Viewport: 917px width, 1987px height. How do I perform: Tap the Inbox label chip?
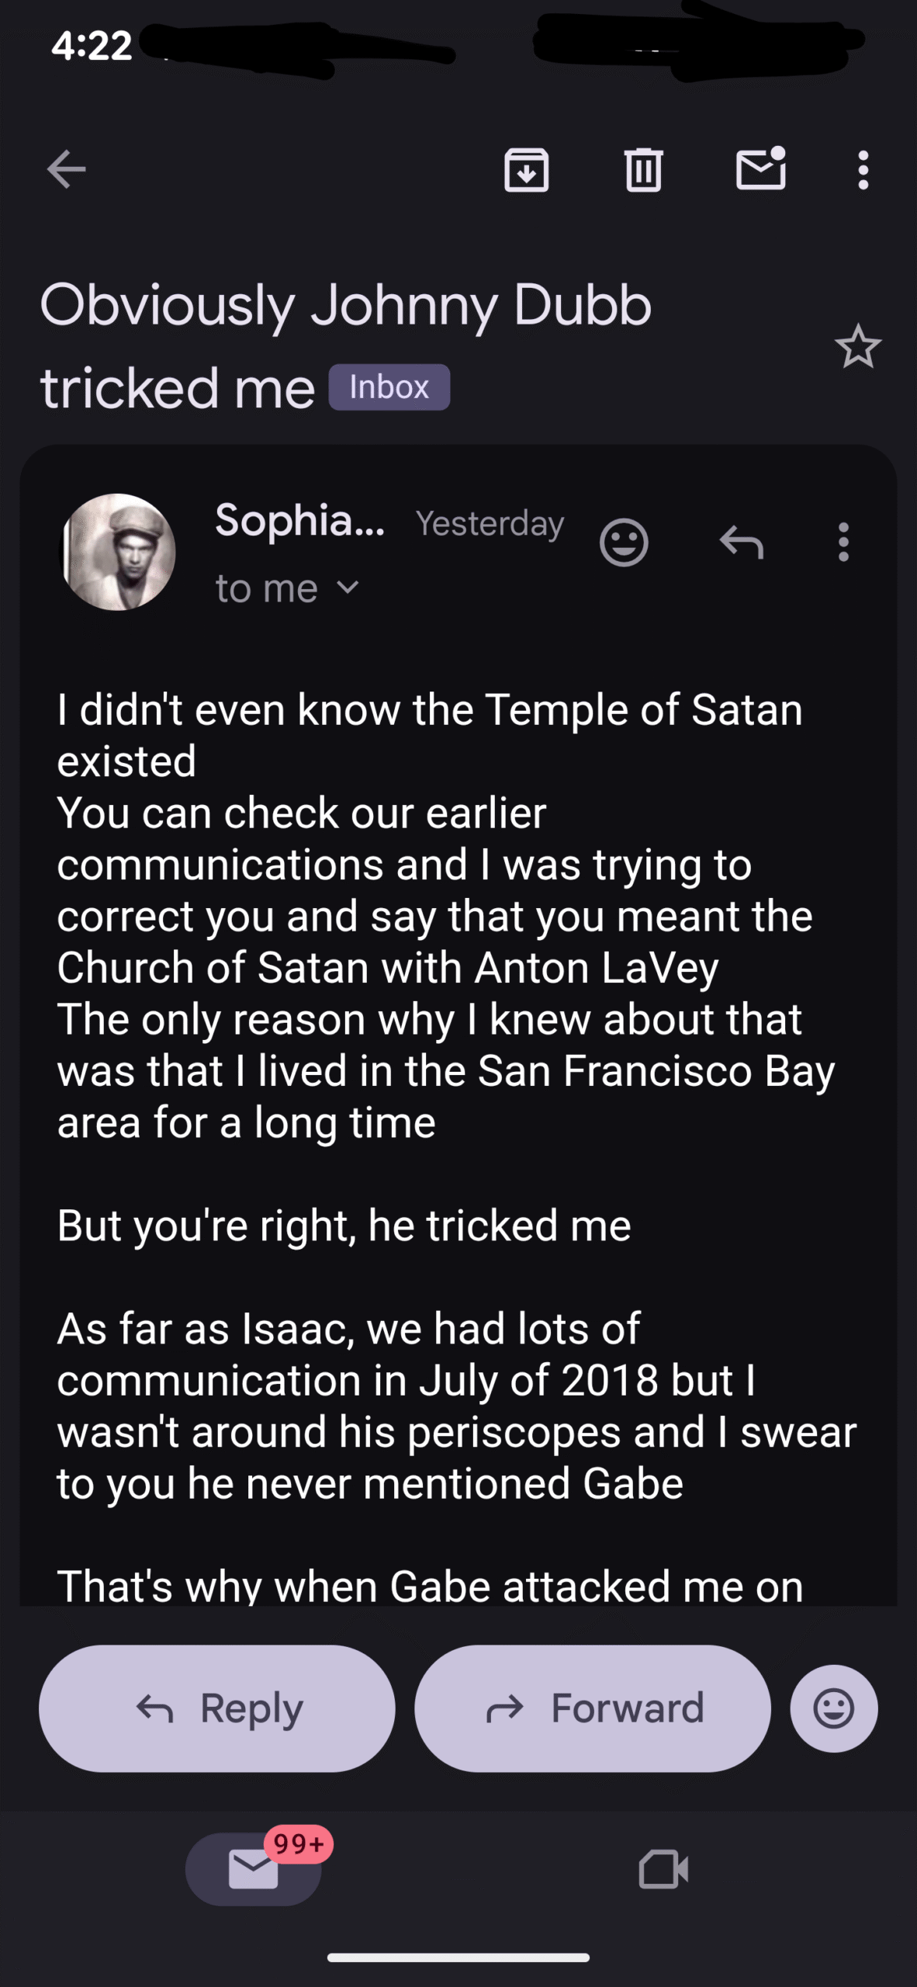tap(389, 387)
